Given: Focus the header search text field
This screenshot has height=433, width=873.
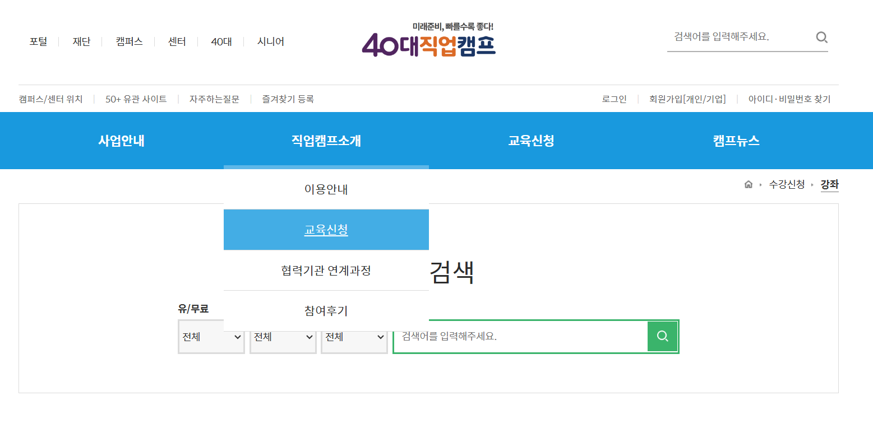Looking at the screenshot, I should pos(740,38).
